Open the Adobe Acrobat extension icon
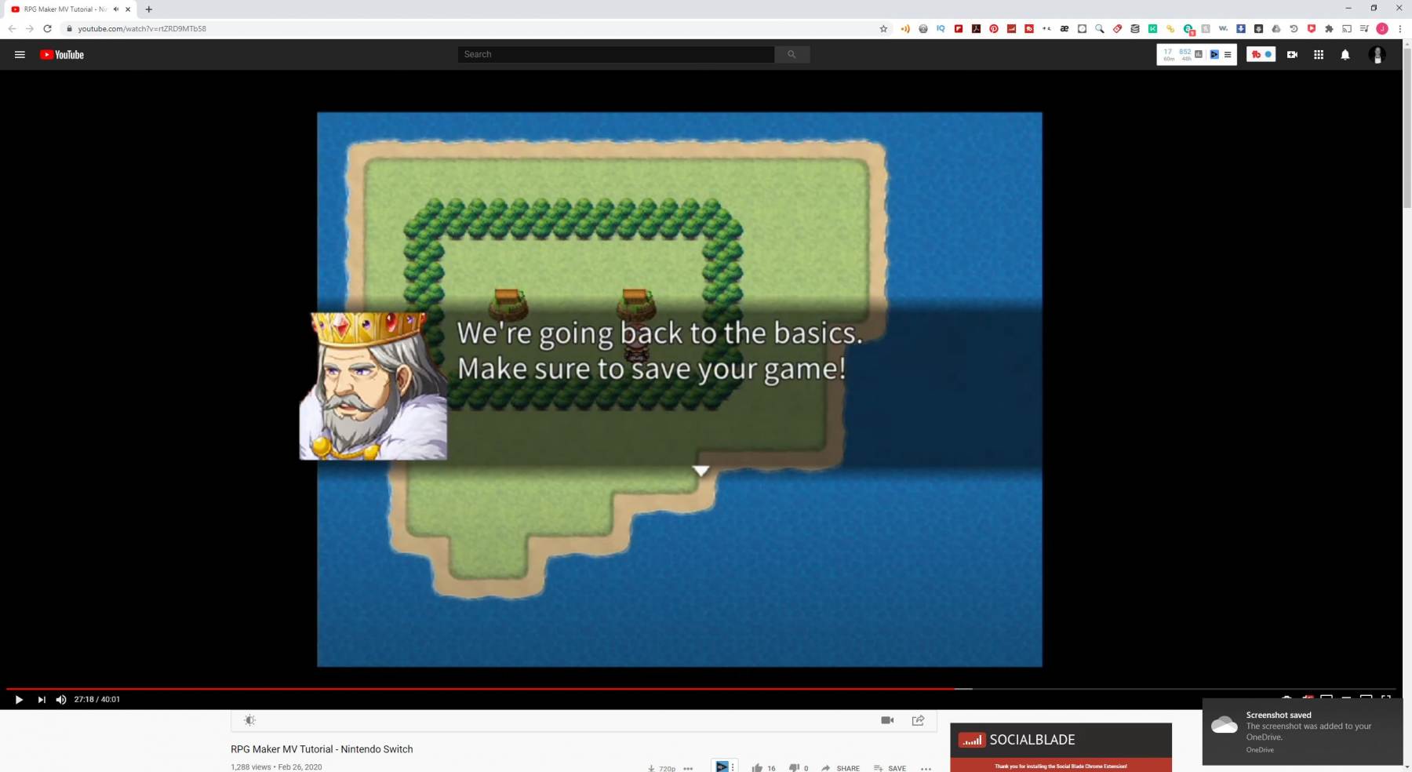Viewport: 1412px width, 772px height. [x=976, y=28]
